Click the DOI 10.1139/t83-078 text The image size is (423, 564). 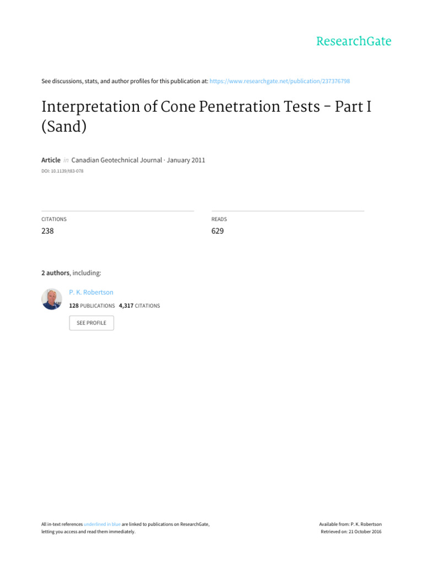62,171
